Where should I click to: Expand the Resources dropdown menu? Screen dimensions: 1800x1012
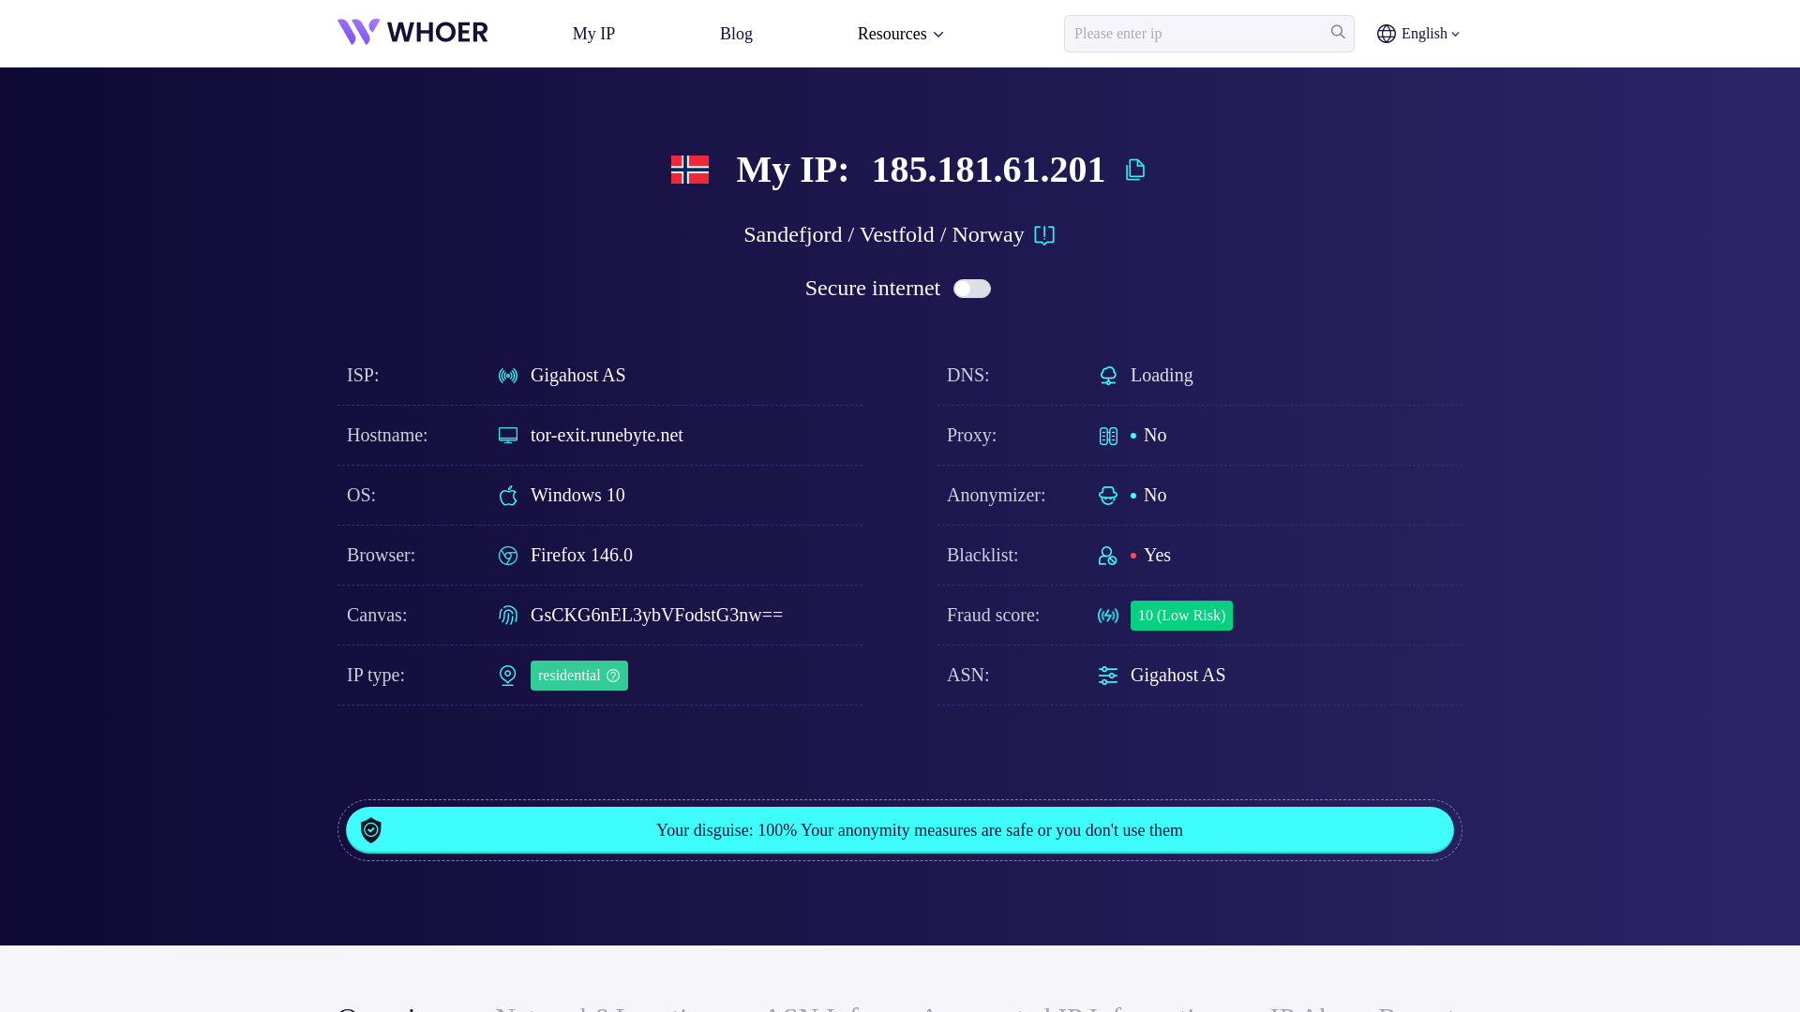(900, 34)
